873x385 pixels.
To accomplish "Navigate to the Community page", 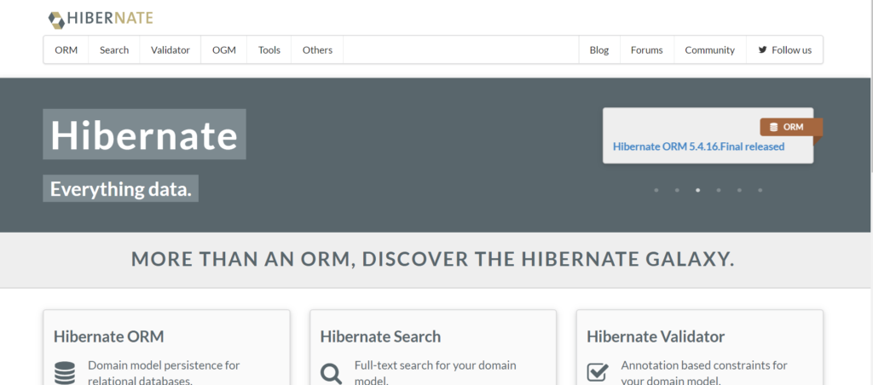I will [x=709, y=50].
